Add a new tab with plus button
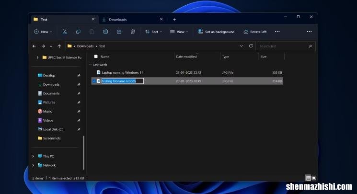The height and width of the screenshot is (194, 357). coord(174,20)
